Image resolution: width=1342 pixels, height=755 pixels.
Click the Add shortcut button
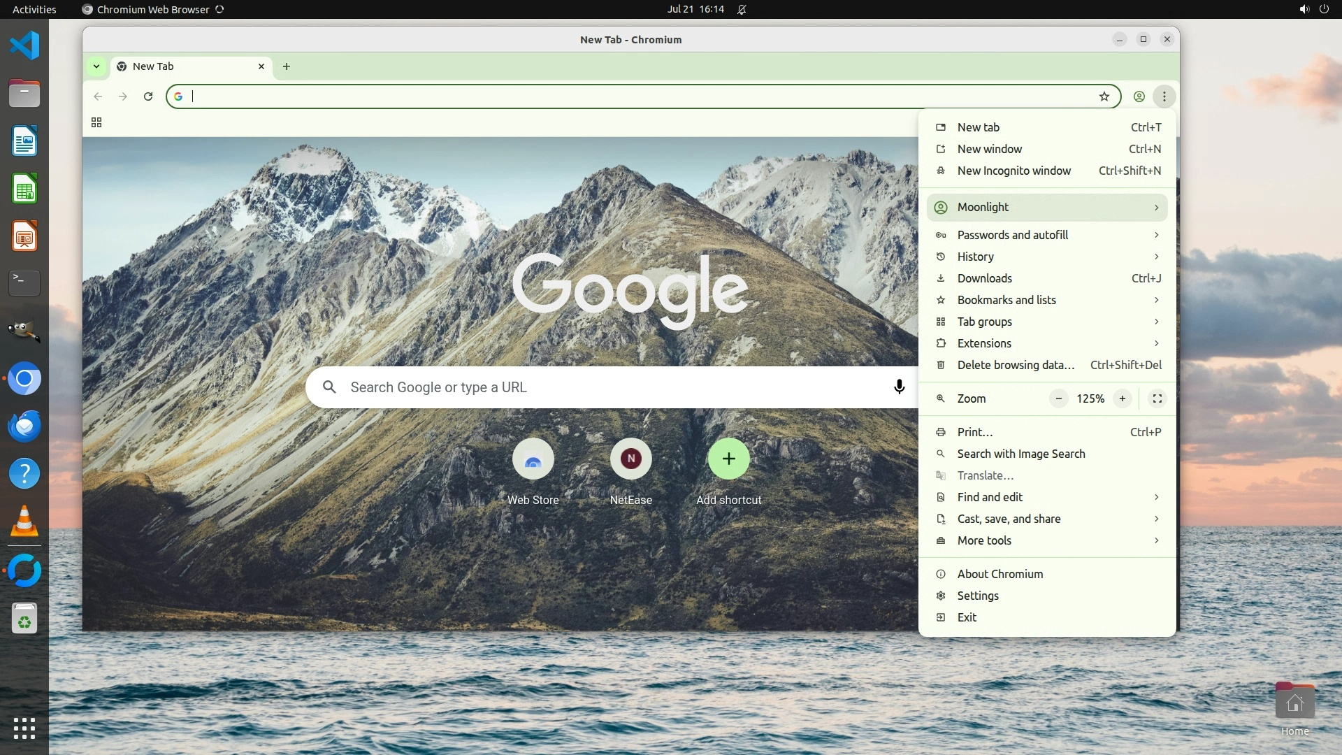[728, 459]
